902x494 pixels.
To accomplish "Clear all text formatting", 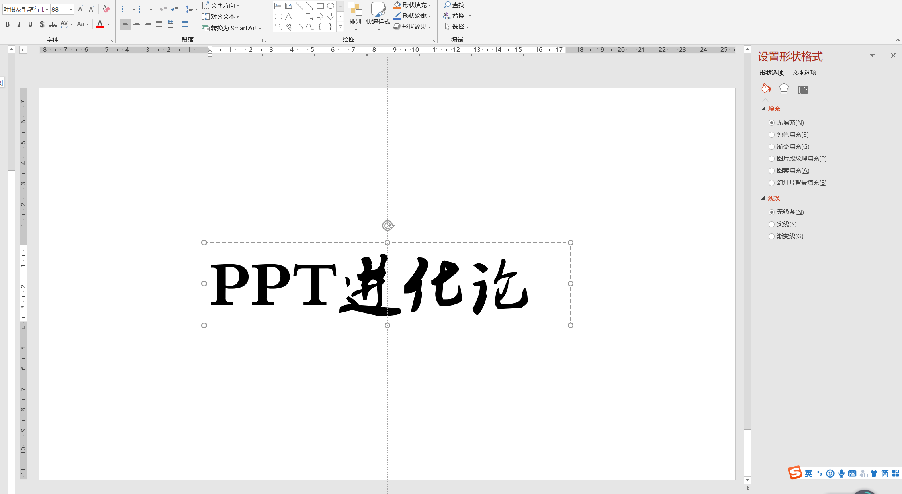I will (x=106, y=9).
